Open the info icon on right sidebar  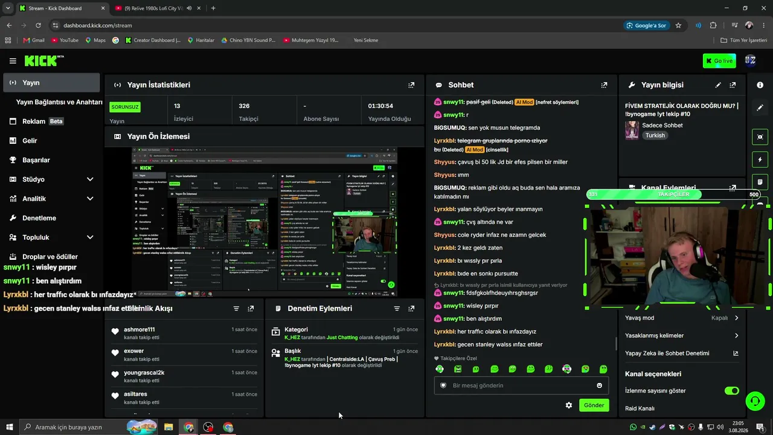760,85
